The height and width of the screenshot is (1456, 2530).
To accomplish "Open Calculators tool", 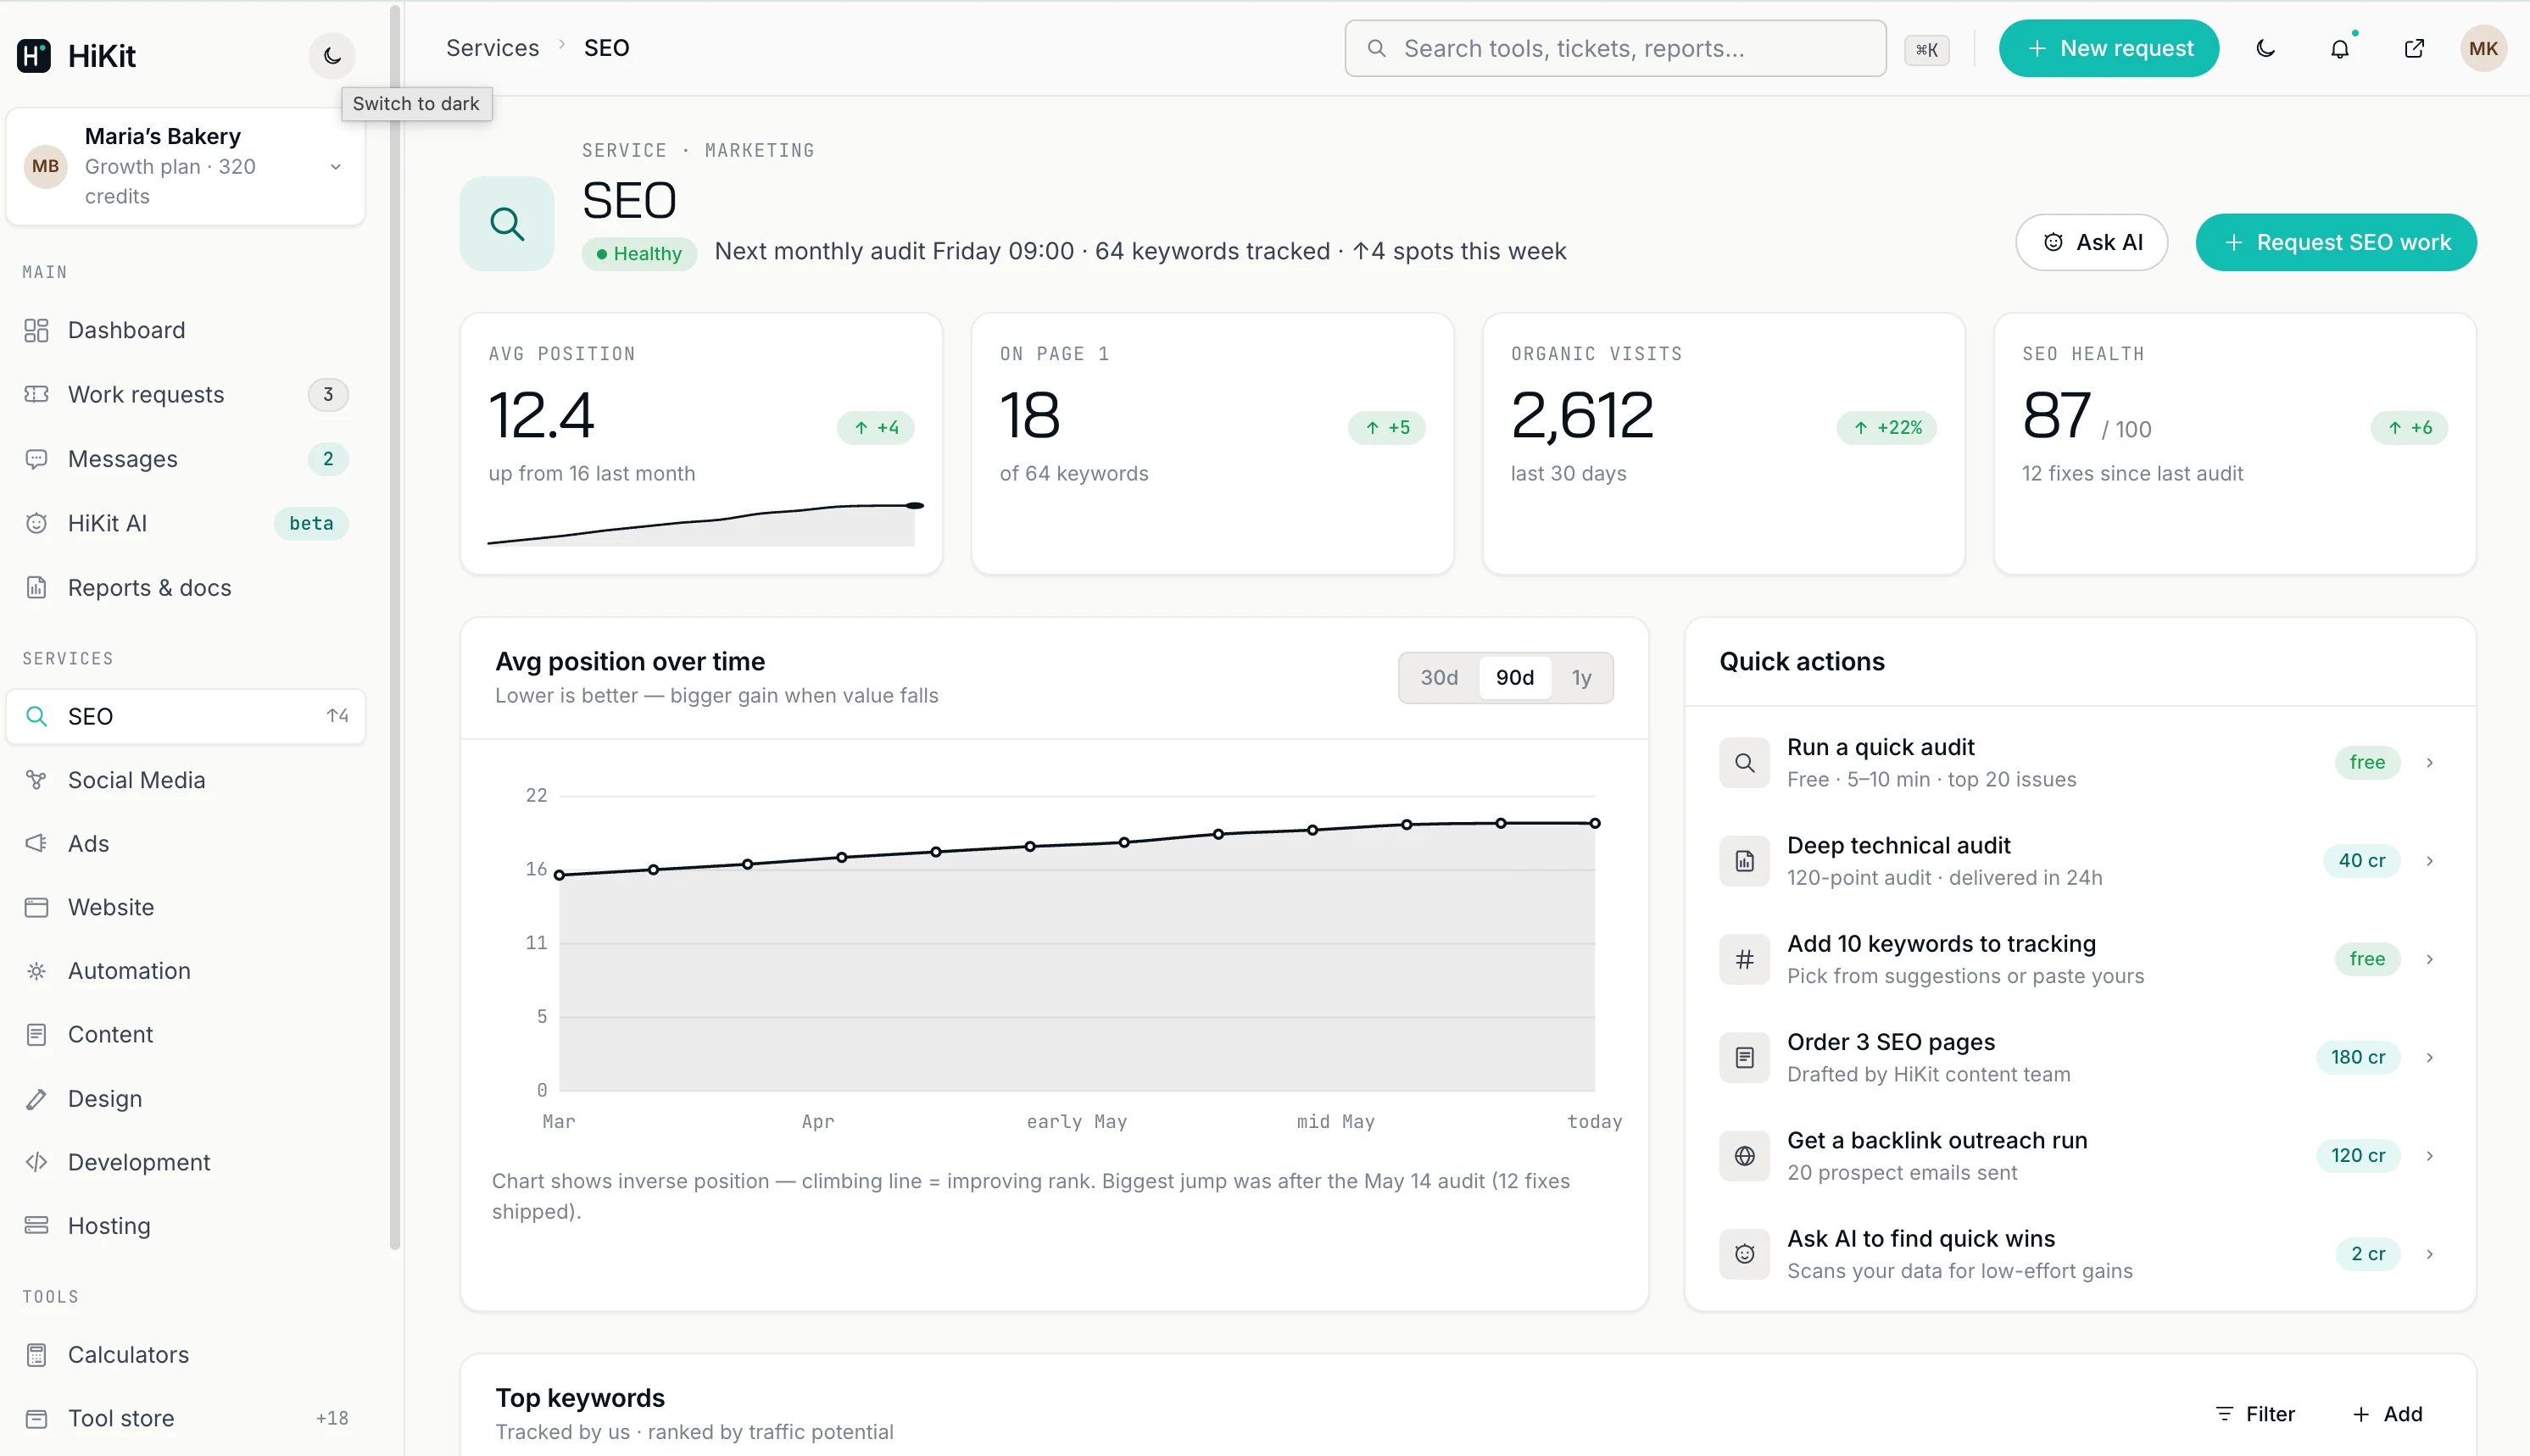I will click(186, 1355).
